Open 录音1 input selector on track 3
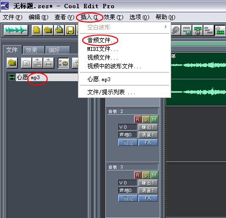Screen dimensions: 226x218 point(148,190)
